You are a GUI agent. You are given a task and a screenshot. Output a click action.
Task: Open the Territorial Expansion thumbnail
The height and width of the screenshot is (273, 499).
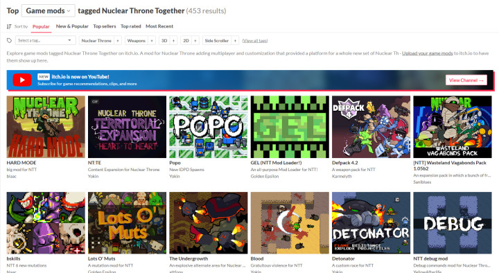(x=127, y=127)
